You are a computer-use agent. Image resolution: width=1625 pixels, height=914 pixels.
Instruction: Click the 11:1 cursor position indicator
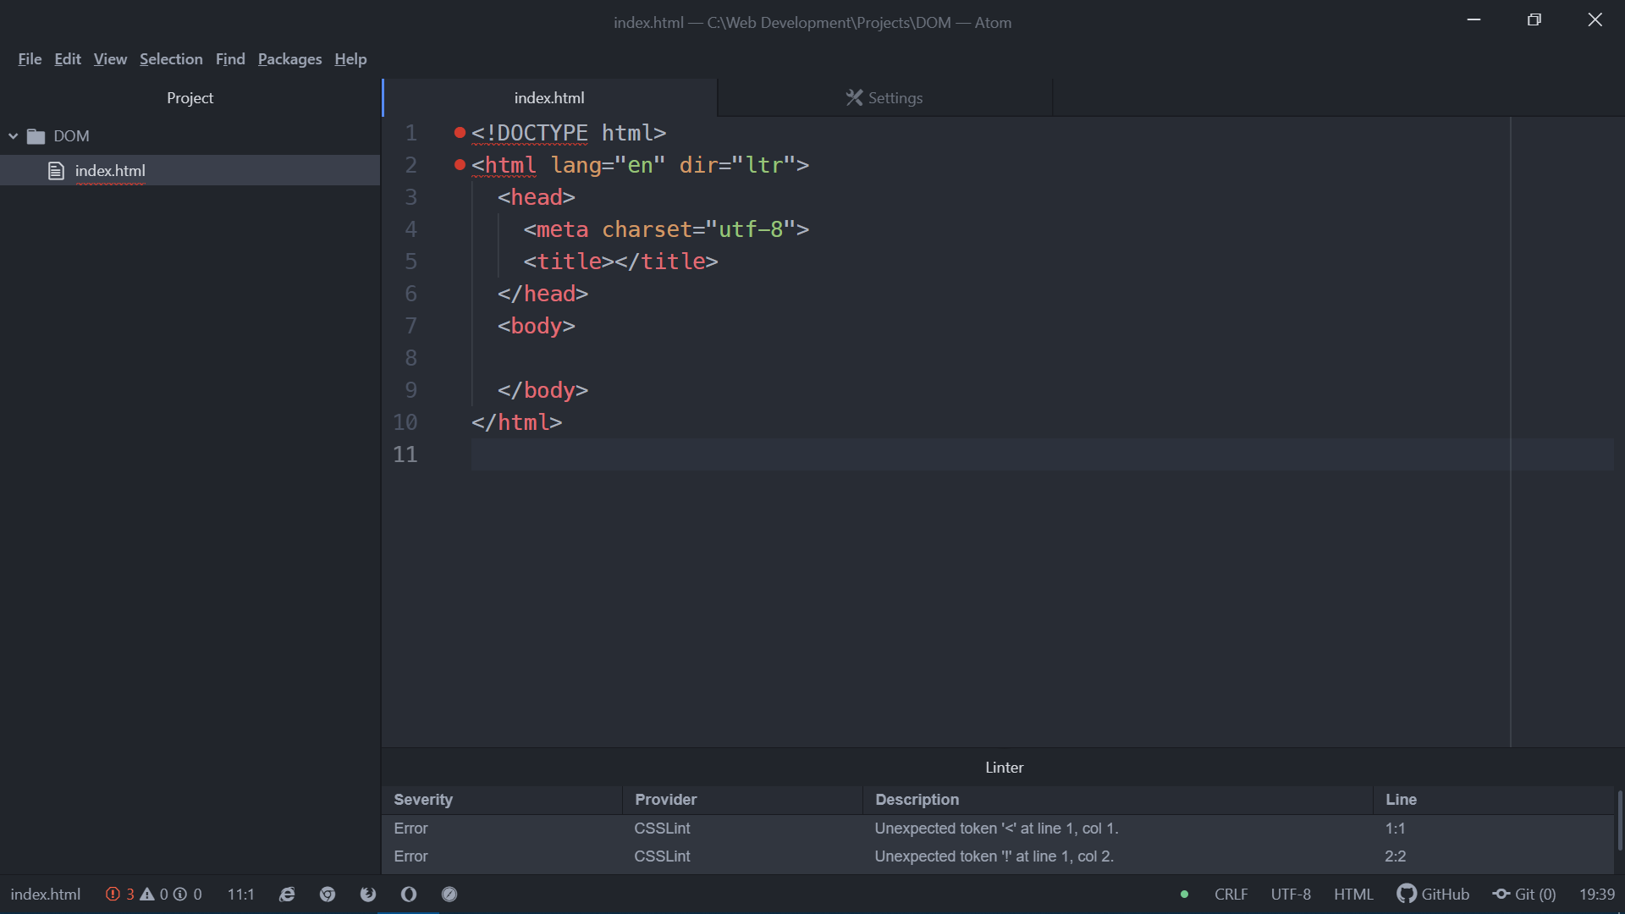pyautogui.click(x=240, y=895)
